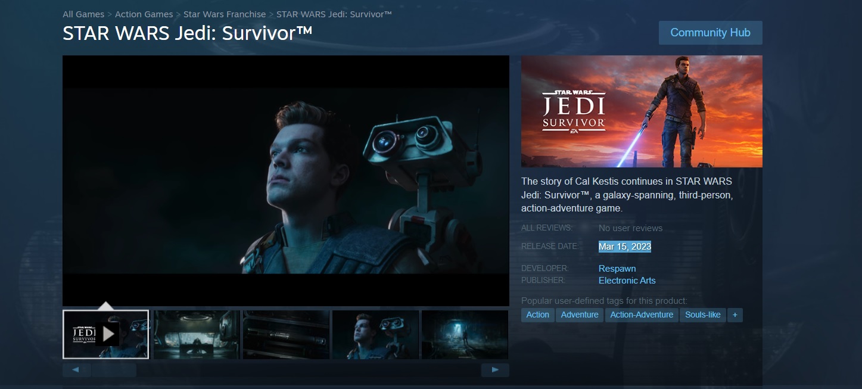The width and height of the screenshot is (862, 389).
Task: View the lightsaber hilts screenshot thumbnail
Action: (x=286, y=334)
